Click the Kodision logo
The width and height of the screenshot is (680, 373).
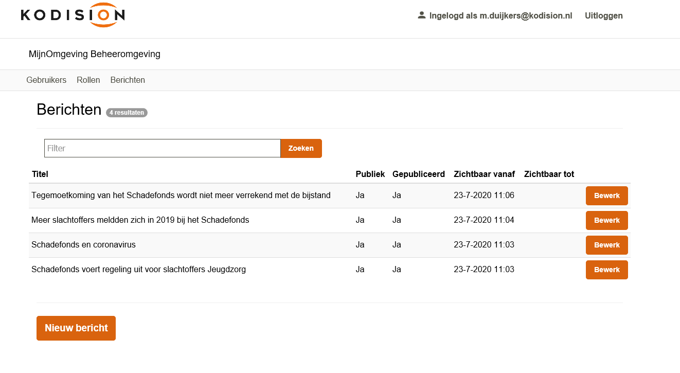click(x=73, y=15)
